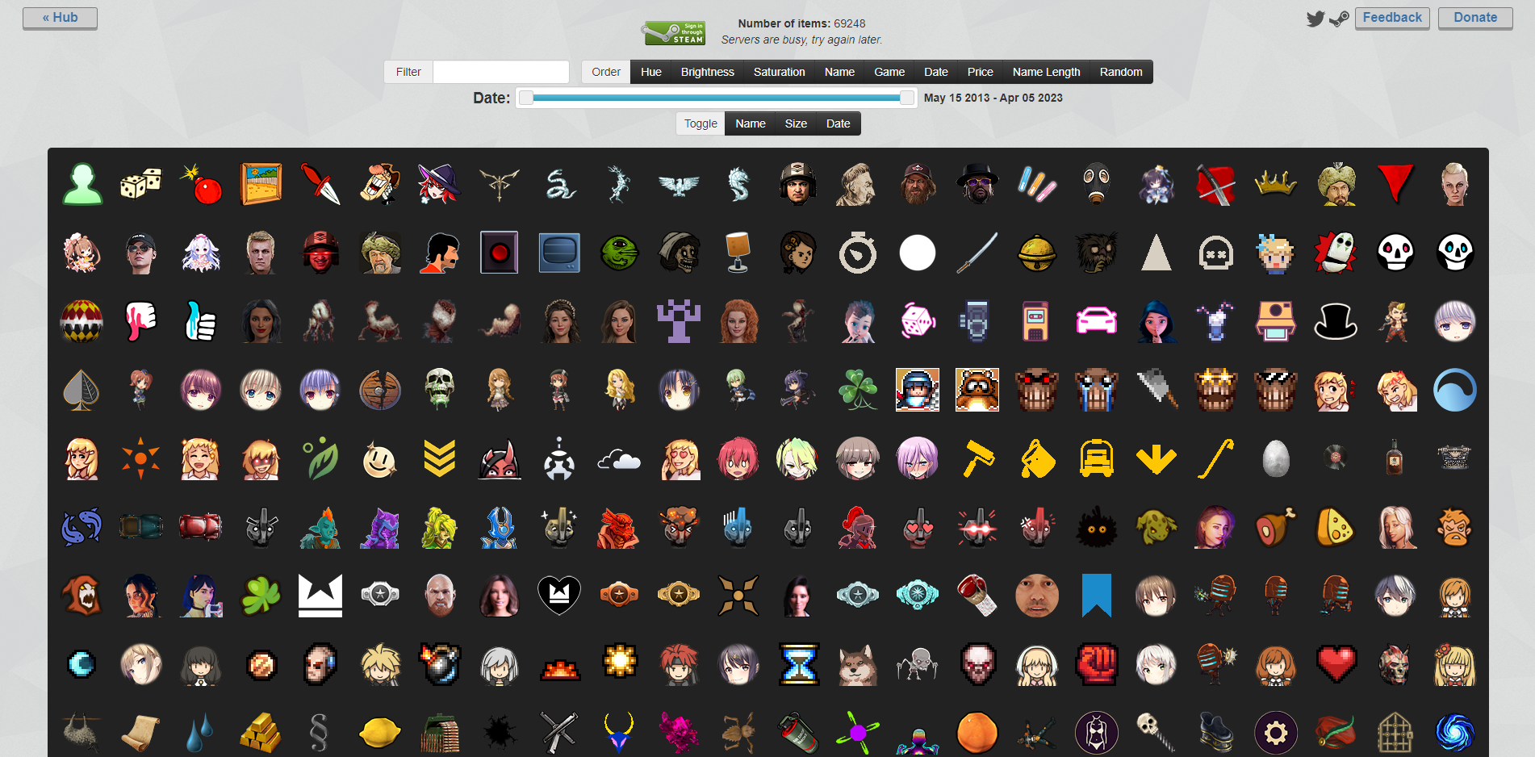Click the yellow lemon emoticon

pos(380,733)
